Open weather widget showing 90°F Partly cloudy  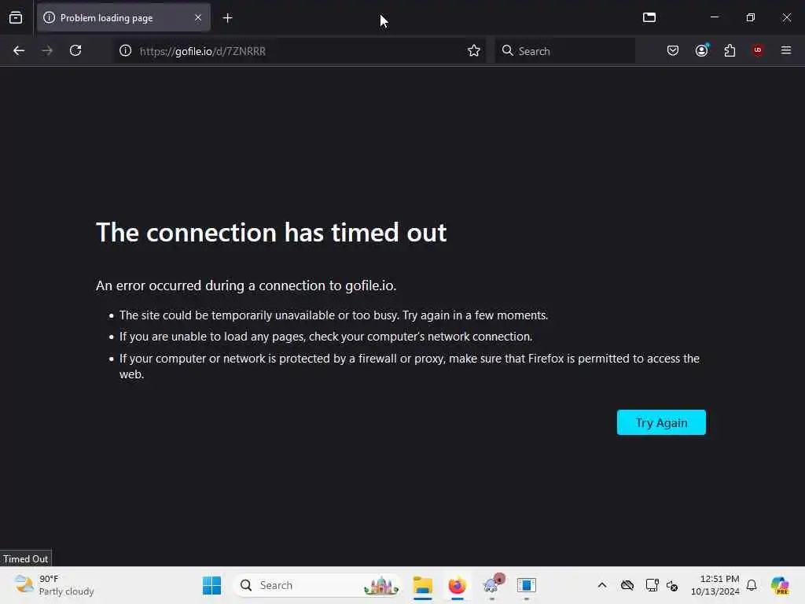pyautogui.click(x=54, y=585)
